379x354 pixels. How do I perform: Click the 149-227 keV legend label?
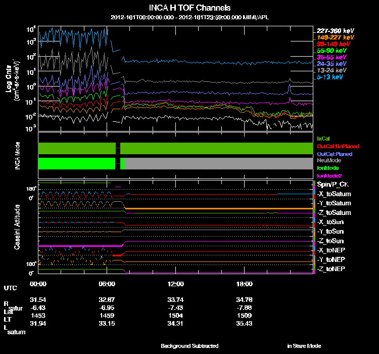coord(335,37)
